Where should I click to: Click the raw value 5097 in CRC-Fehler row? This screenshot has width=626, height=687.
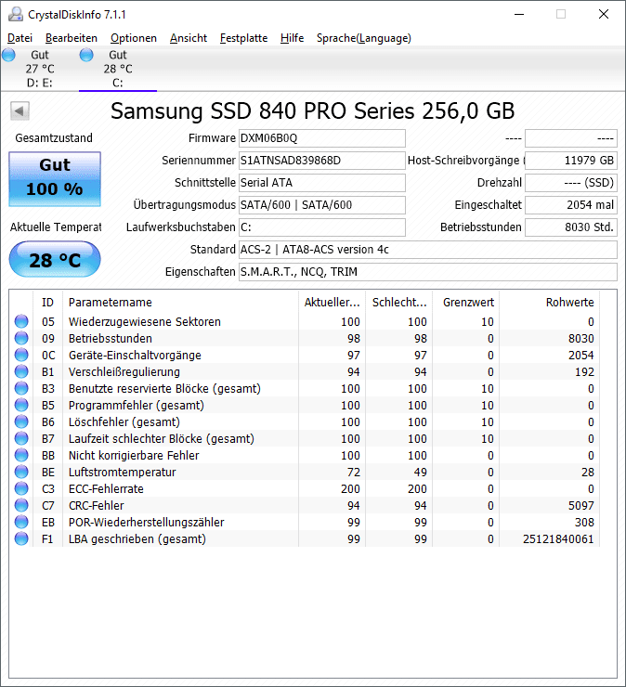[x=580, y=506]
